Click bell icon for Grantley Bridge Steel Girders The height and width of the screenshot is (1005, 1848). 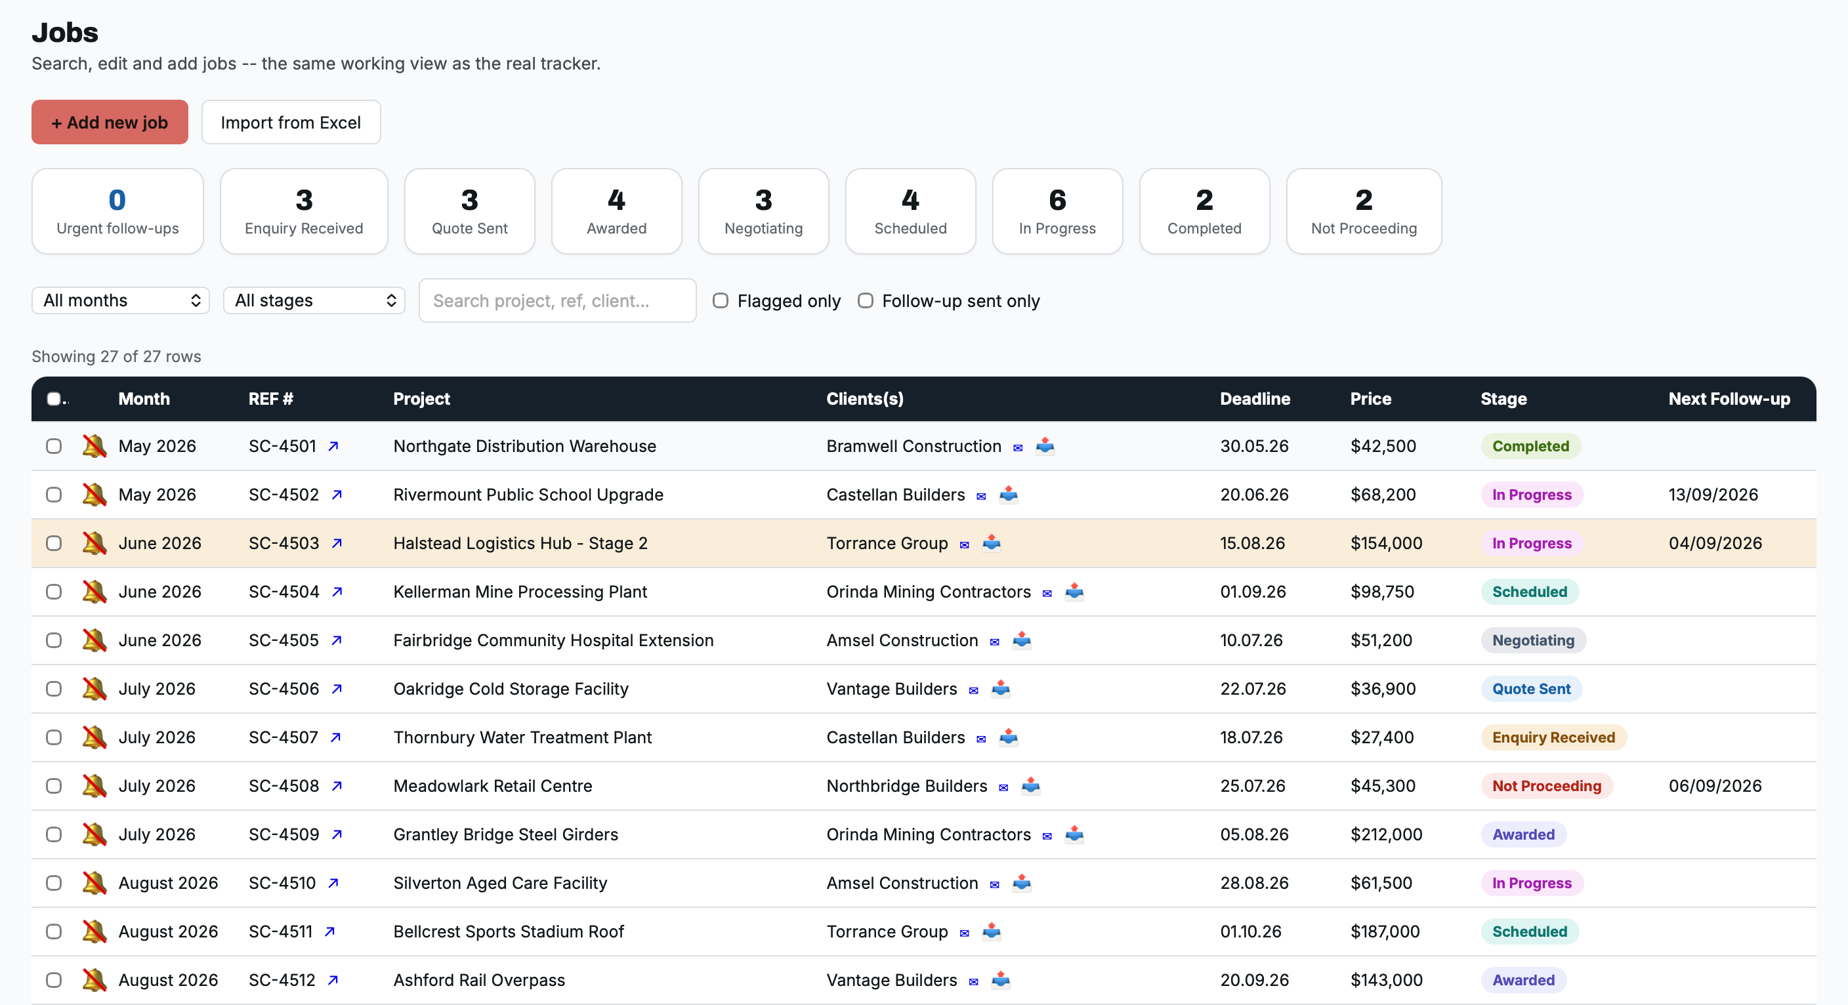tap(94, 834)
